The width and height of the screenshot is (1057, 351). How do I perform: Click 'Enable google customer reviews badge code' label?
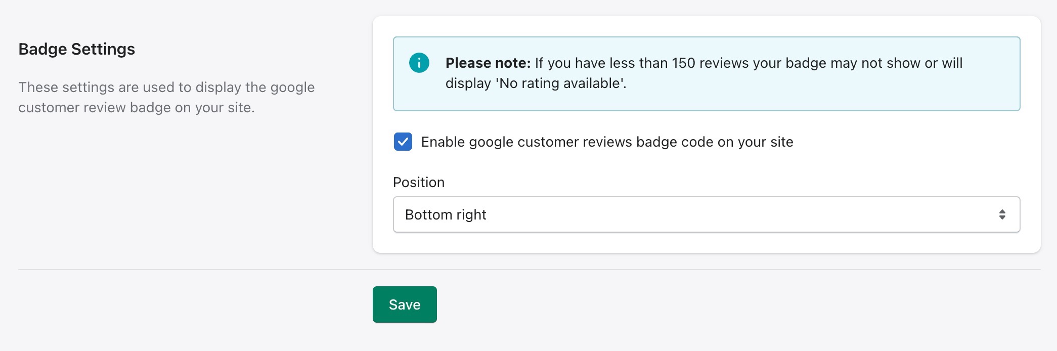607,142
